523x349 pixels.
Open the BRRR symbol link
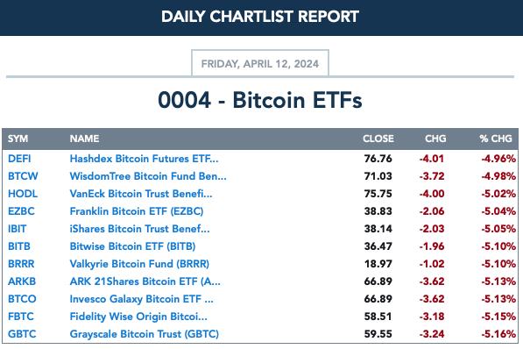21,264
